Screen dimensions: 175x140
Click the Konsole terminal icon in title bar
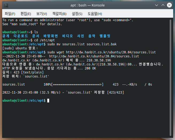[6, 5]
